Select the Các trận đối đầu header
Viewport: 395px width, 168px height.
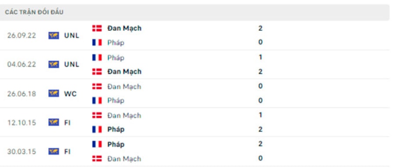coord(34,12)
